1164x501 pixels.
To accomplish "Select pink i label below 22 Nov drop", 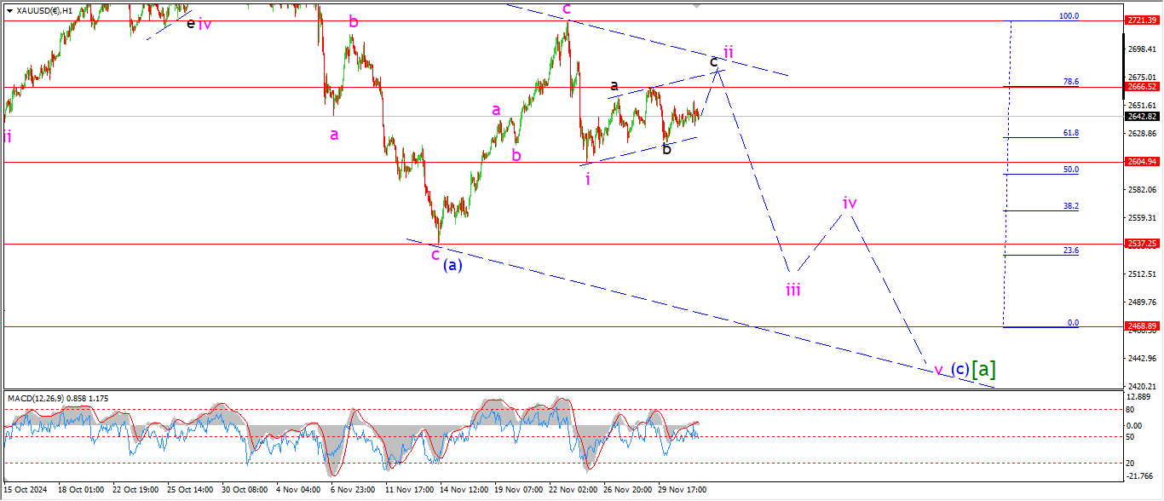I will [x=588, y=179].
